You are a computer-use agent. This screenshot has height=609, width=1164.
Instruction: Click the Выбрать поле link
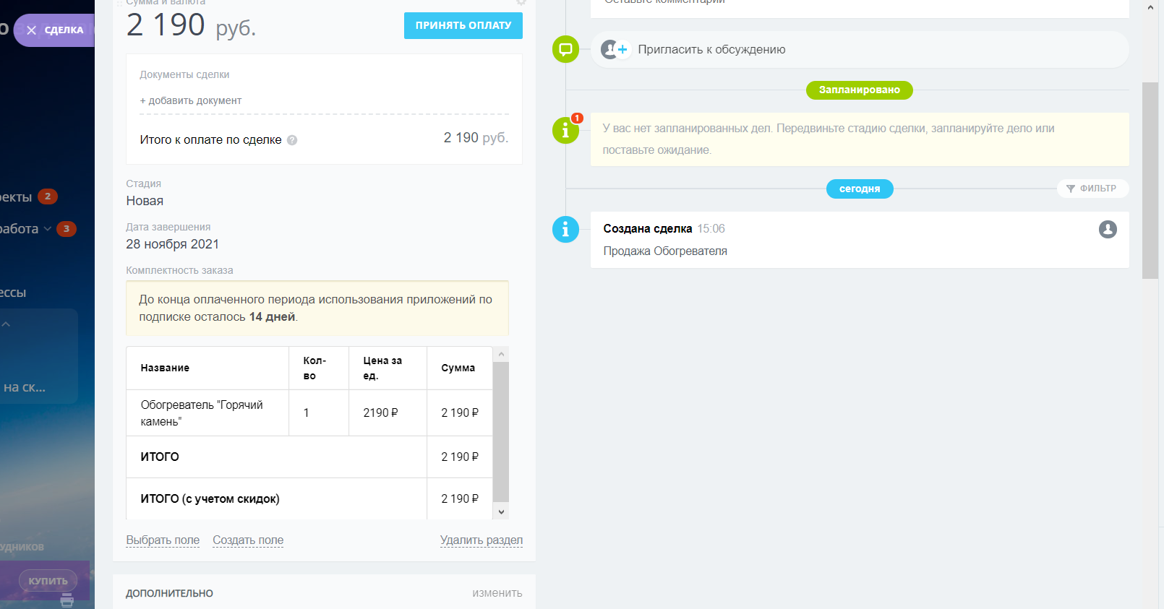[163, 540]
